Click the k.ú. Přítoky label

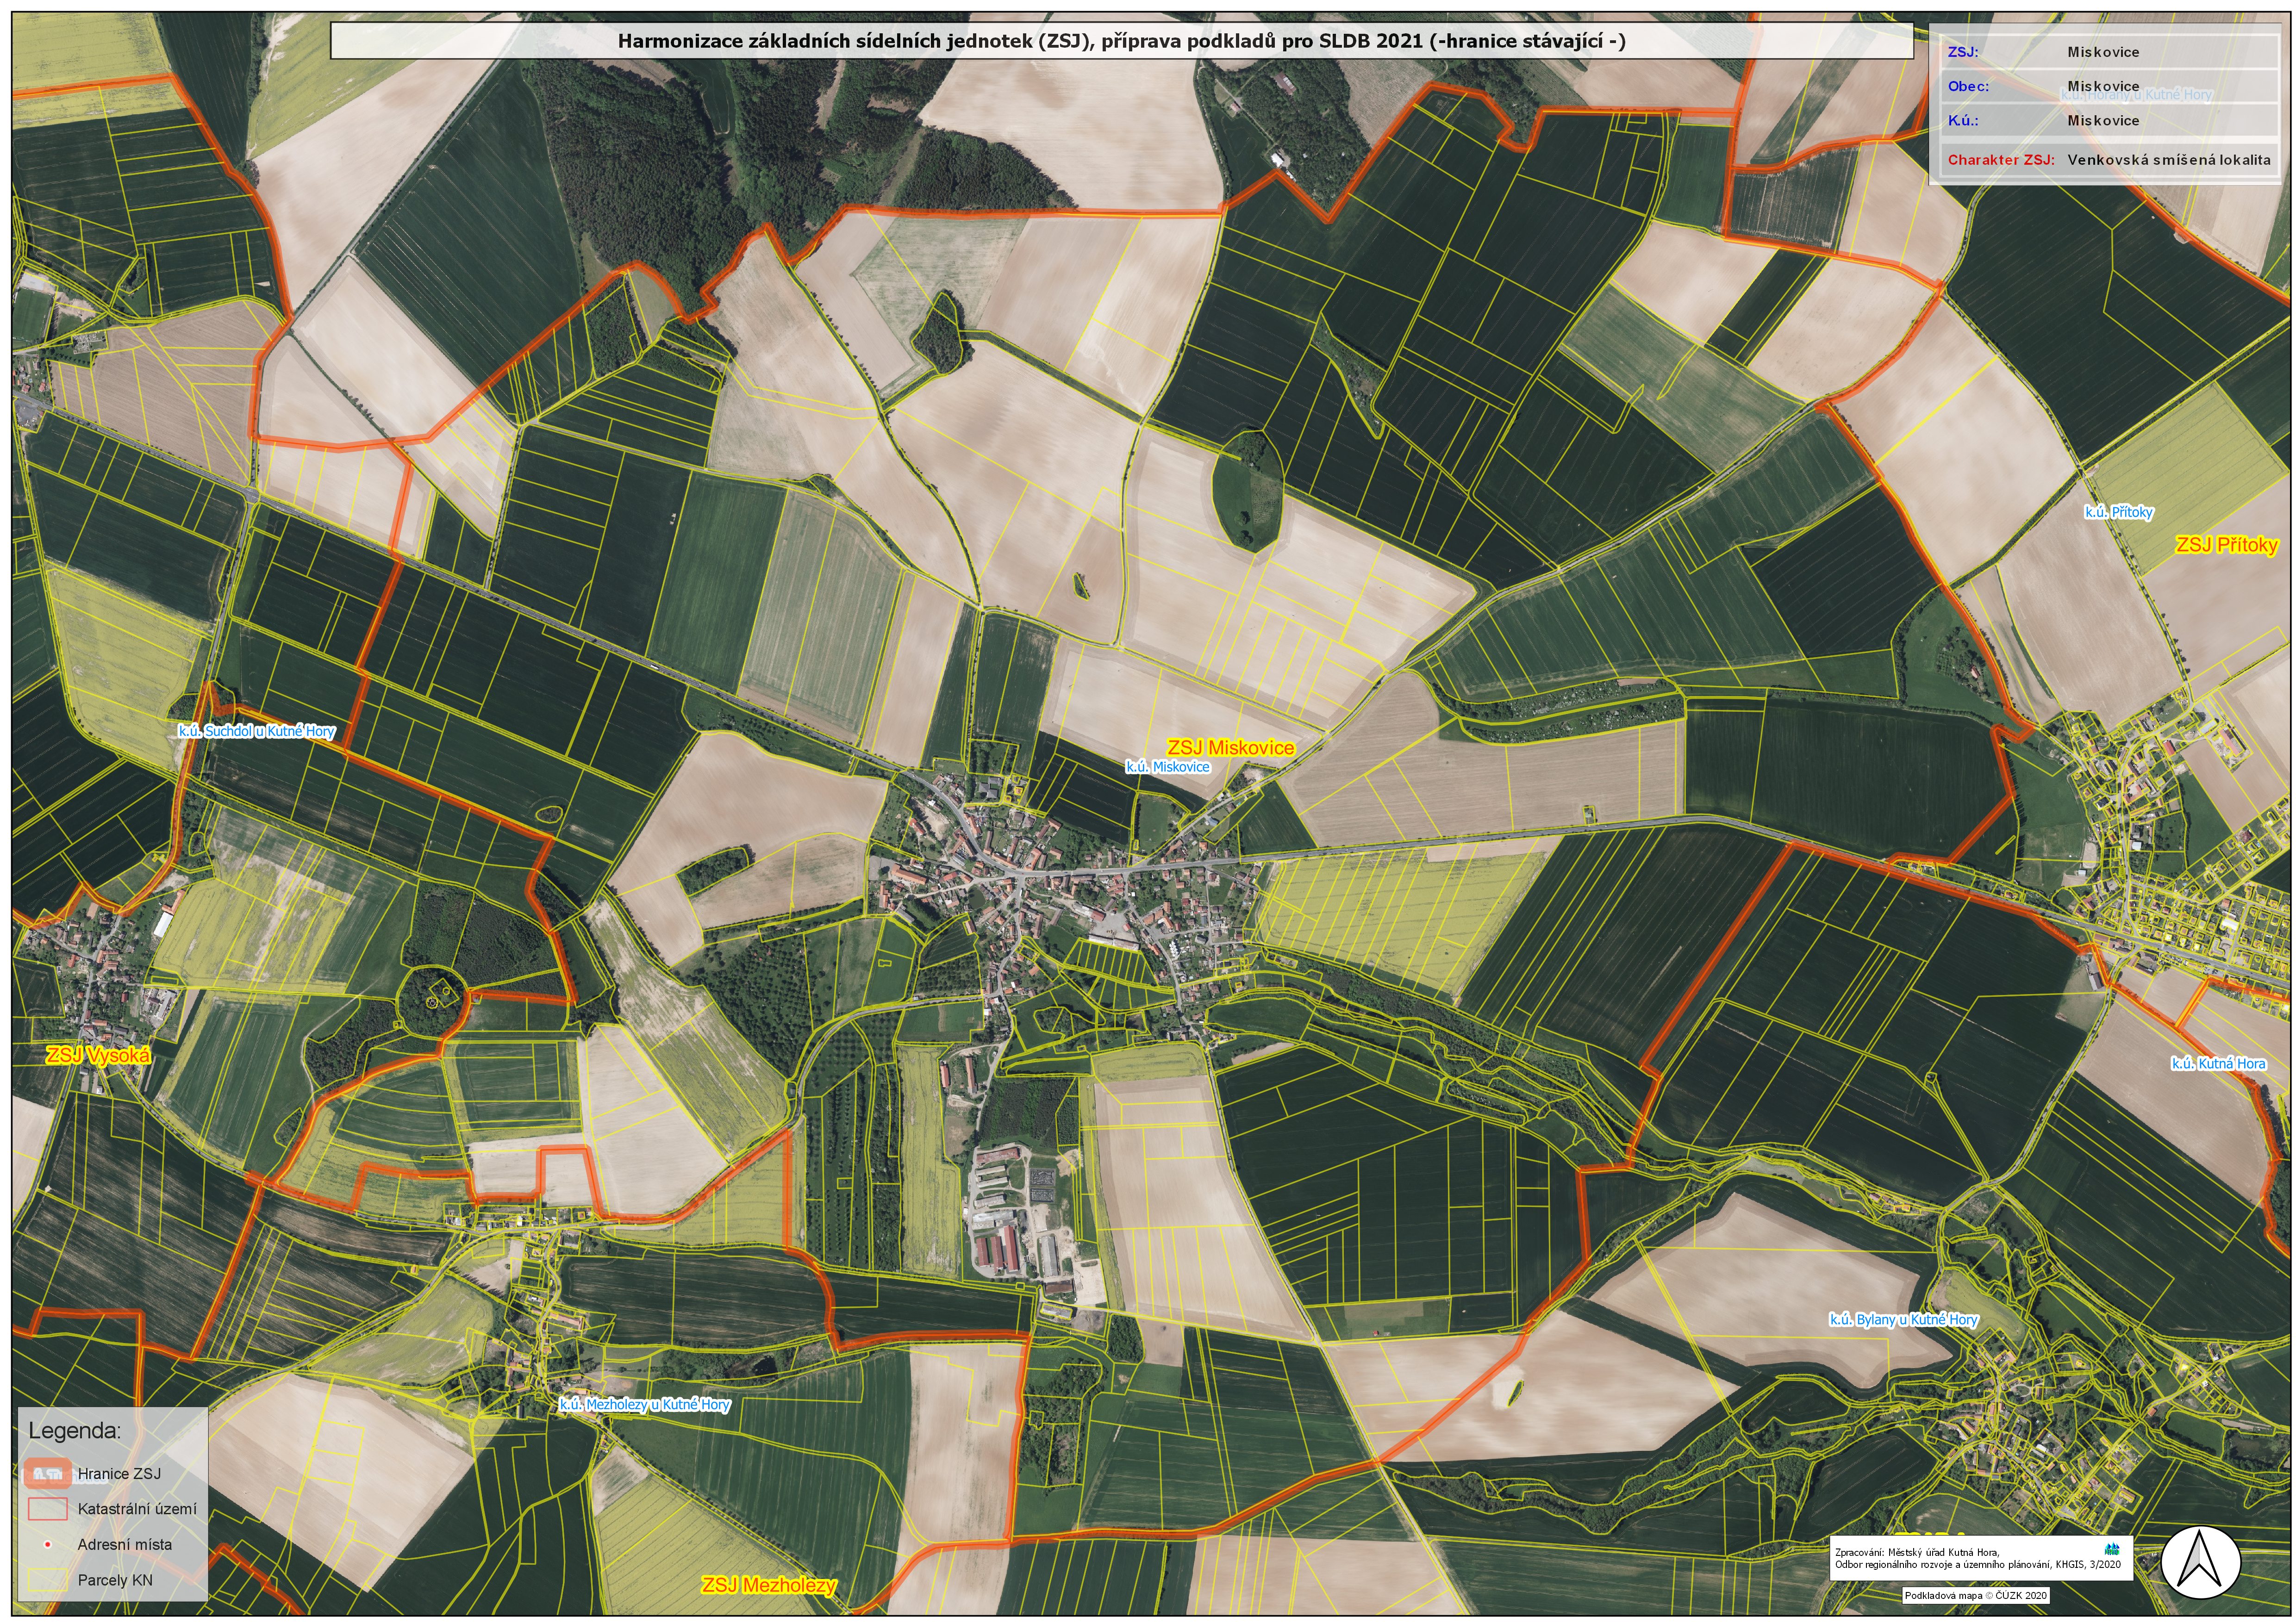tap(2118, 512)
